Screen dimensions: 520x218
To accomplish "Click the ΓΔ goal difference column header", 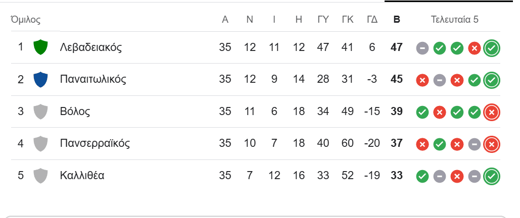I will pyautogui.click(x=372, y=20).
